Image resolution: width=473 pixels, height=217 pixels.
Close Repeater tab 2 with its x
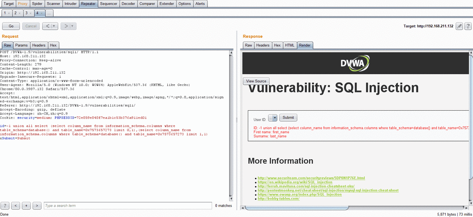tap(20, 13)
